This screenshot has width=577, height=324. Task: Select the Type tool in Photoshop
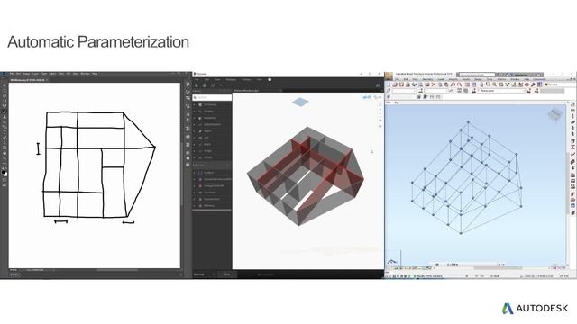(5, 132)
